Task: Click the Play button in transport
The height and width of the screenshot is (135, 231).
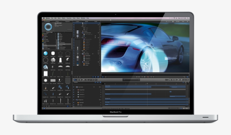Action: pyautogui.click(x=145, y=77)
